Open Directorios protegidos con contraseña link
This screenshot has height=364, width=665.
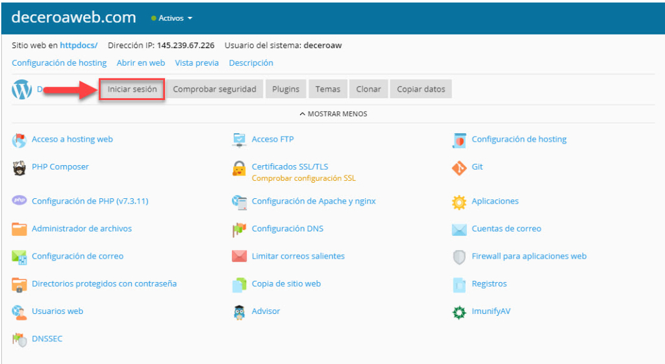pyautogui.click(x=105, y=284)
